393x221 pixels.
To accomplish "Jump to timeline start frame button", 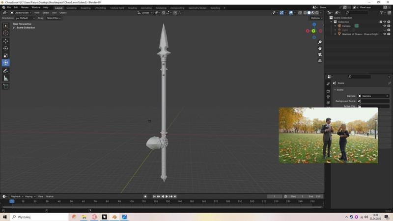I will coord(154,196).
